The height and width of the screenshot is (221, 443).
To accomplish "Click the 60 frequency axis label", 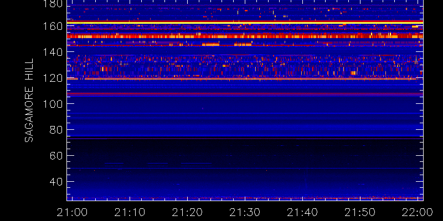I will click(56, 156).
